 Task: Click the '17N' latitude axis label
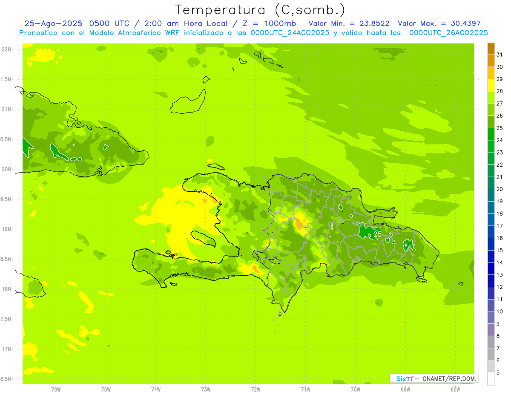pyautogui.click(x=6, y=349)
